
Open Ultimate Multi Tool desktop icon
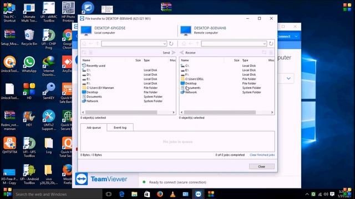point(29,12)
